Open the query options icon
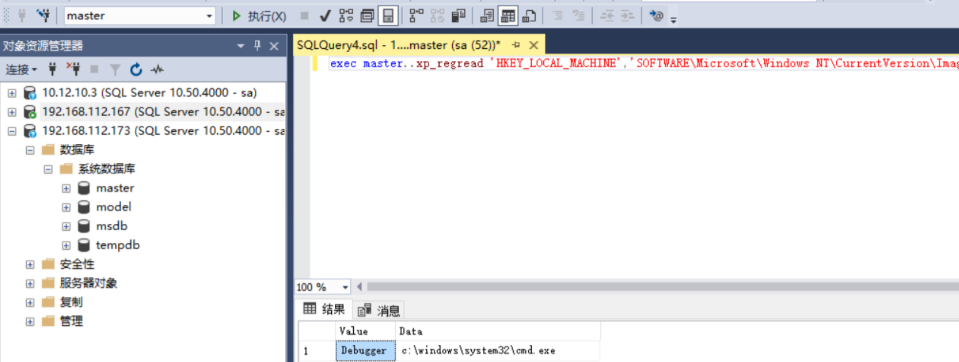The width and height of the screenshot is (959, 362). [x=367, y=16]
